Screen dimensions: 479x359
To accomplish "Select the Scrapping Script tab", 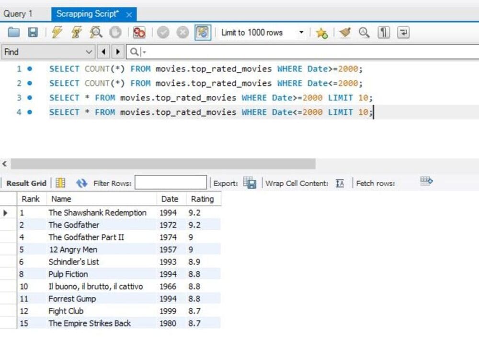I will point(86,13).
